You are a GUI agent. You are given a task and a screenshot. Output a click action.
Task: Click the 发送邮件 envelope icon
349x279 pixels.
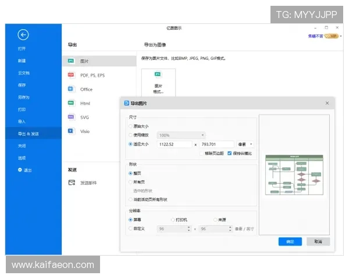pos(72,183)
